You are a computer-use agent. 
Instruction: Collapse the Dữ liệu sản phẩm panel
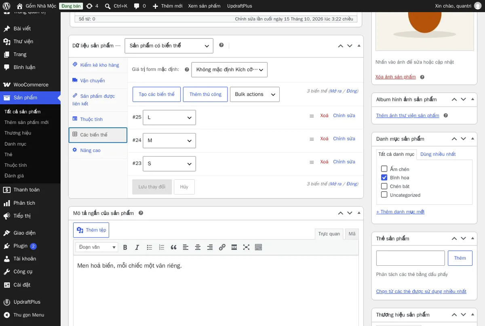(x=359, y=46)
